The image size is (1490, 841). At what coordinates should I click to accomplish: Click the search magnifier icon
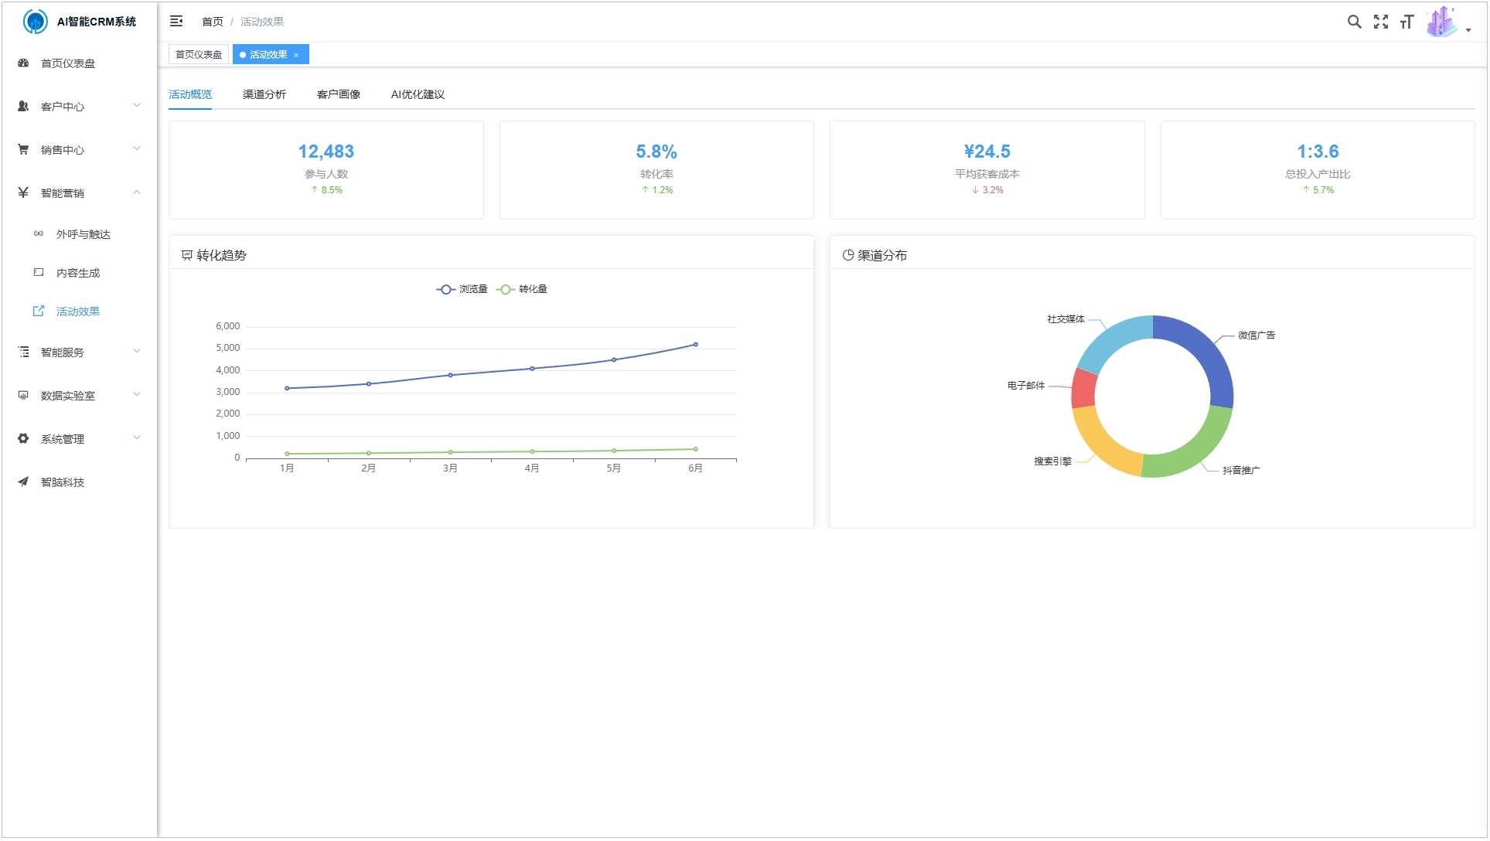click(1354, 22)
